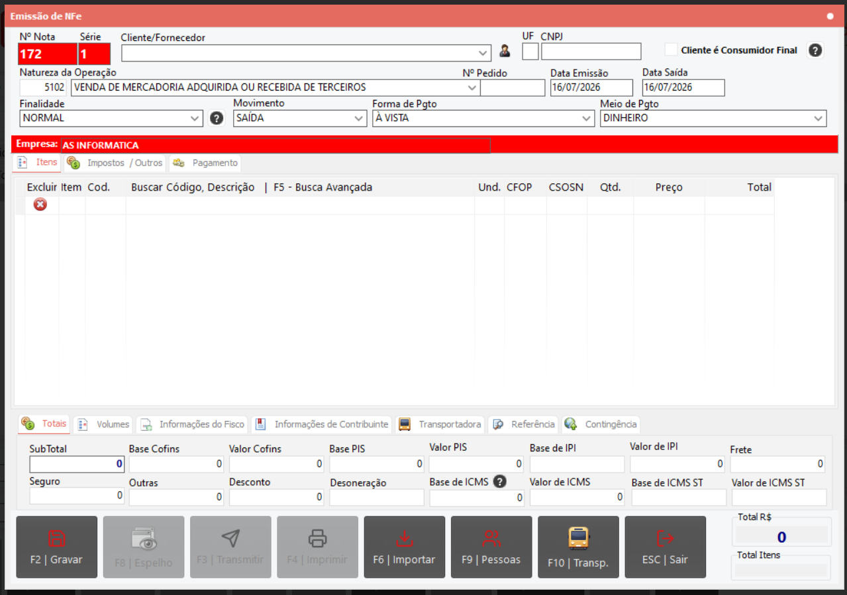
Task: Open the Cliente/Fornecedor dropdown
Action: point(482,53)
